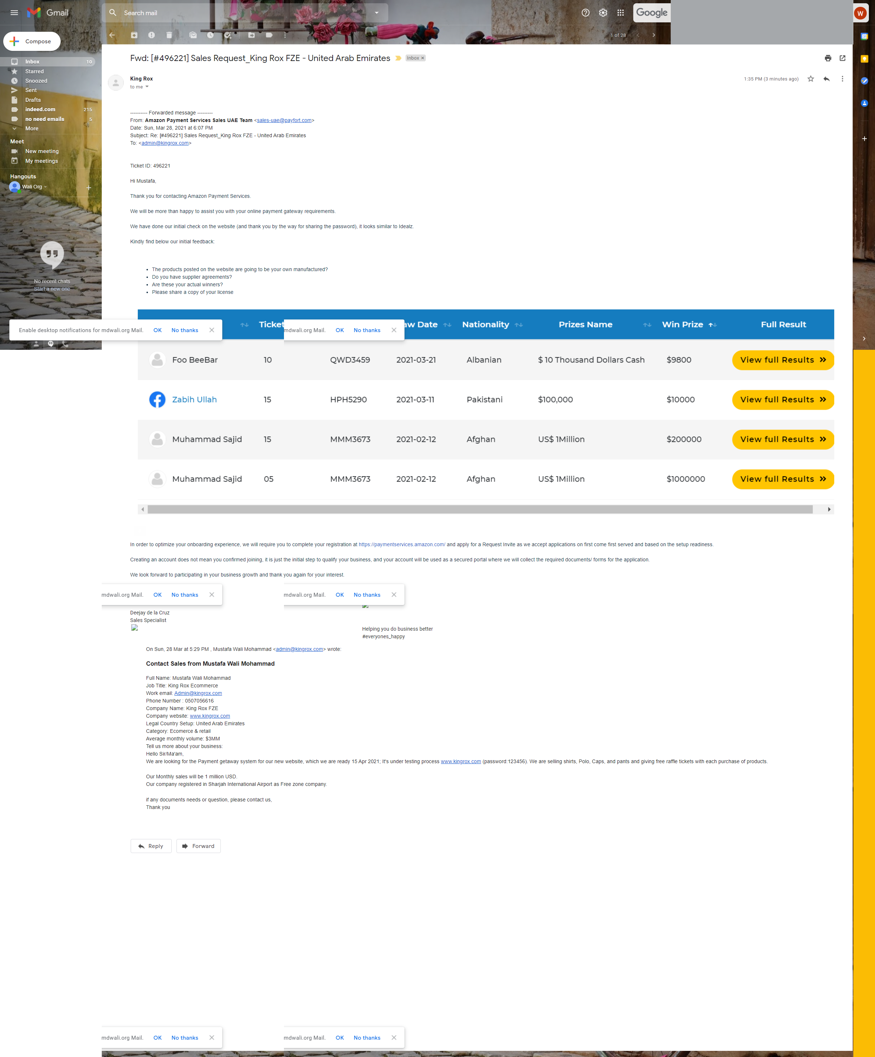875x1057 pixels.
Task: View full Results for Foo BeeBar
Action: (x=783, y=360)
